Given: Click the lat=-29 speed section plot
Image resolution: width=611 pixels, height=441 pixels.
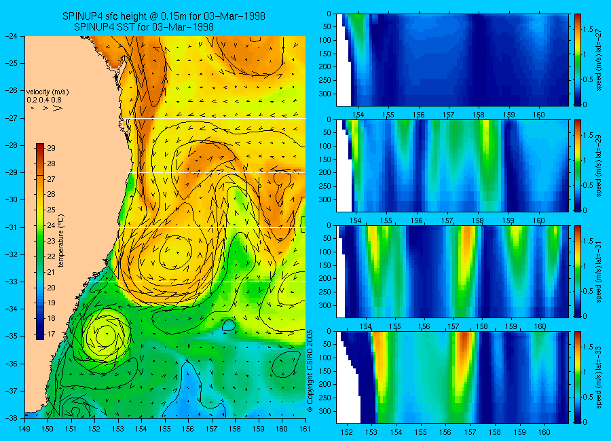Looking at the screenshot, I should tap(452, 166).
